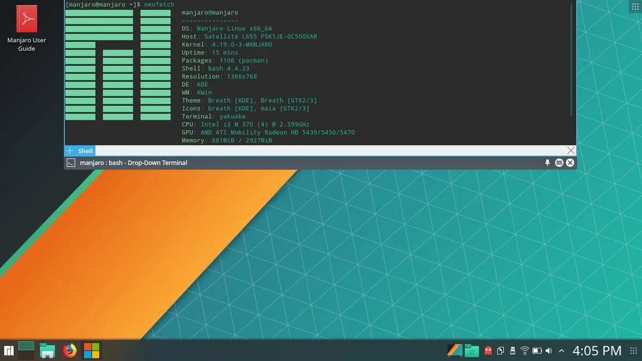Switch to the upper virtual desktop in pager
Viewport: 642px width, 361px height.
[26, 345]
